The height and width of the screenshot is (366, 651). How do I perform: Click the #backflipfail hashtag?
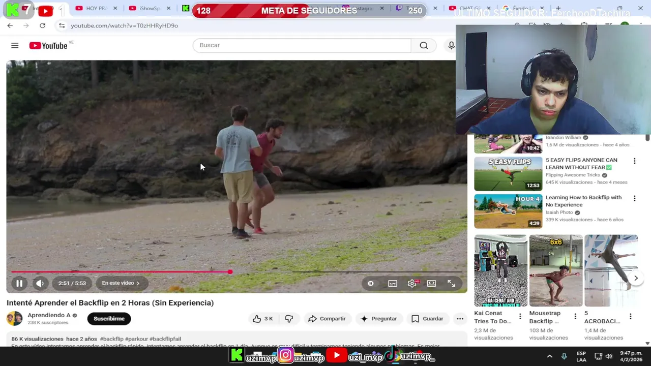(x=165, y=339)
